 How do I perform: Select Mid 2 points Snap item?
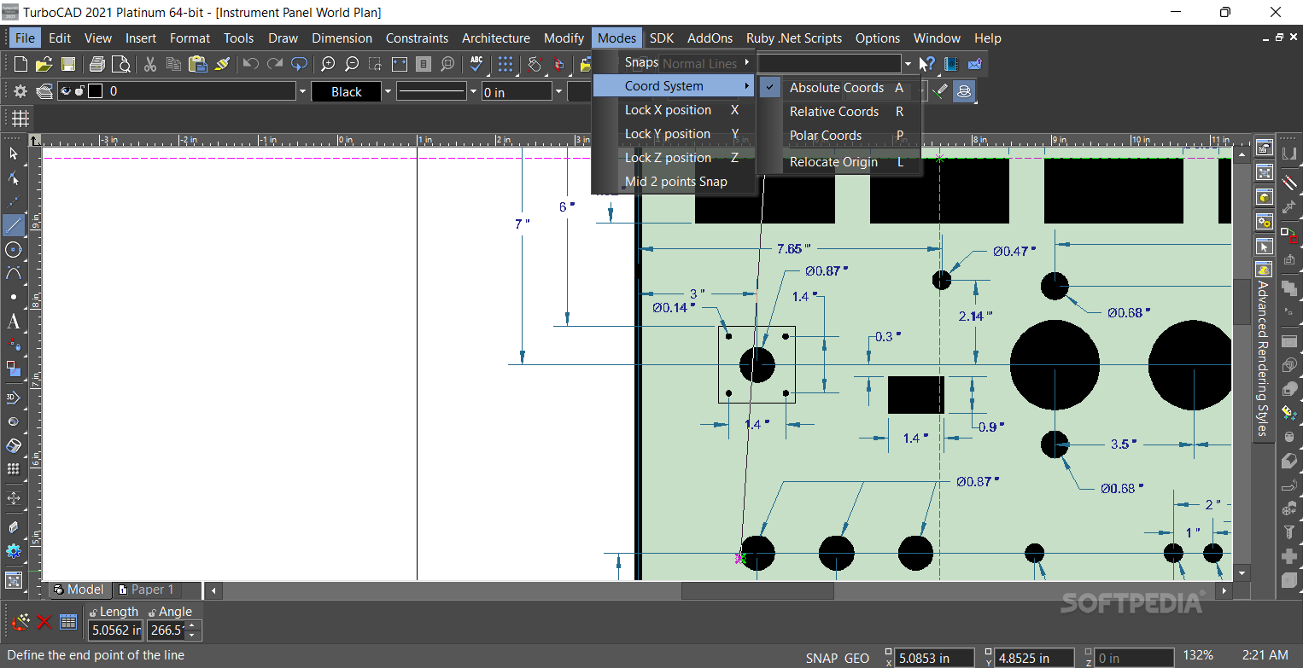coord(674,182)
